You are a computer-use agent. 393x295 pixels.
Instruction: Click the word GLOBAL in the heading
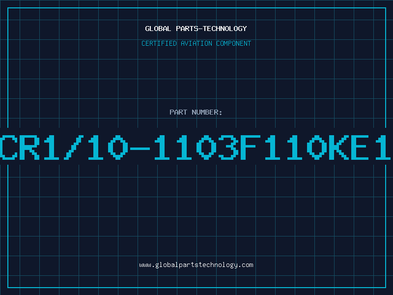coord(158,29)
